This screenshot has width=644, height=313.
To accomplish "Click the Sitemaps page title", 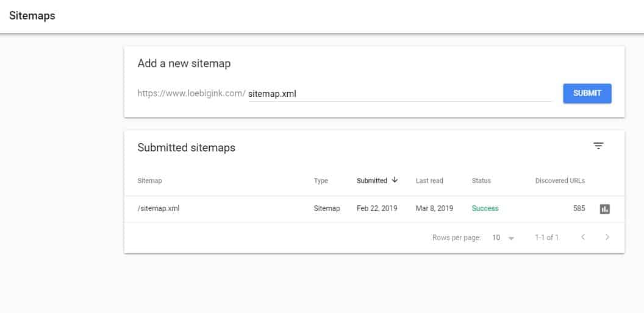I will coord(32,16).
